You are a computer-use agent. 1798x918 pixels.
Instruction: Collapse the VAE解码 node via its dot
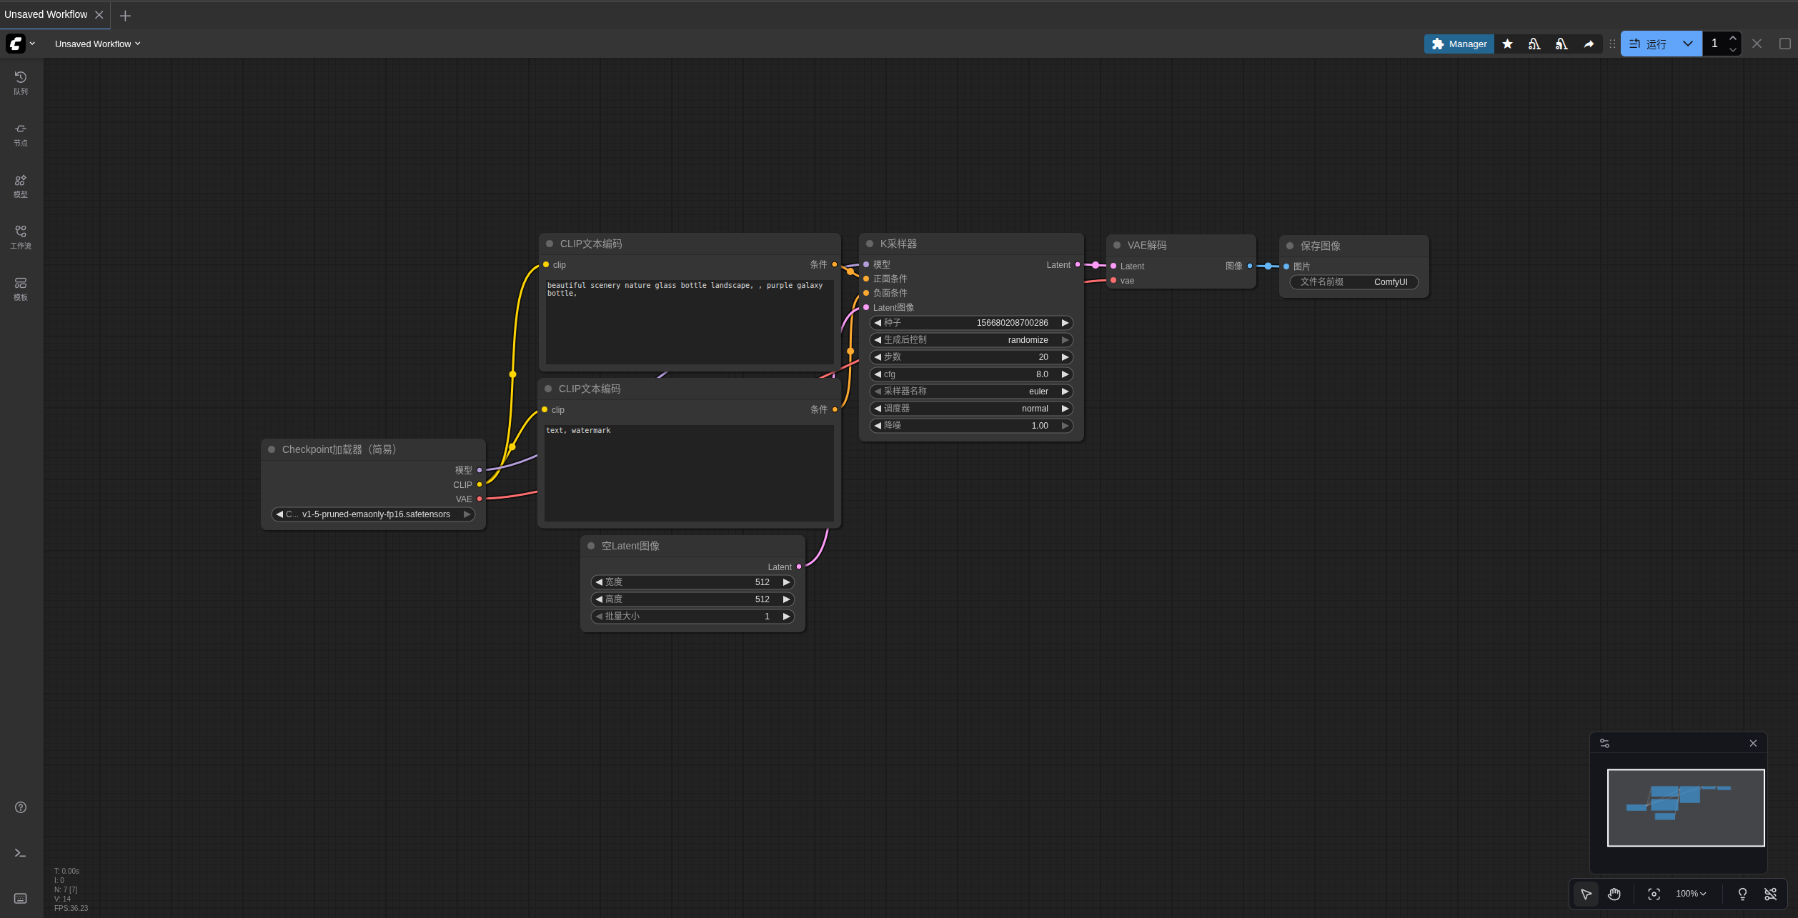1117,245
